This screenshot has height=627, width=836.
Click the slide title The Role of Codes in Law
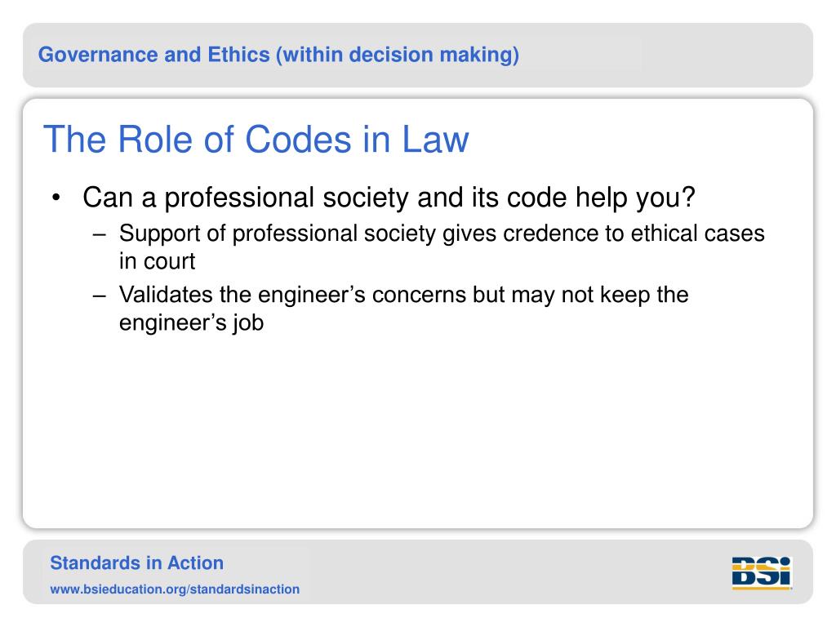256,139
